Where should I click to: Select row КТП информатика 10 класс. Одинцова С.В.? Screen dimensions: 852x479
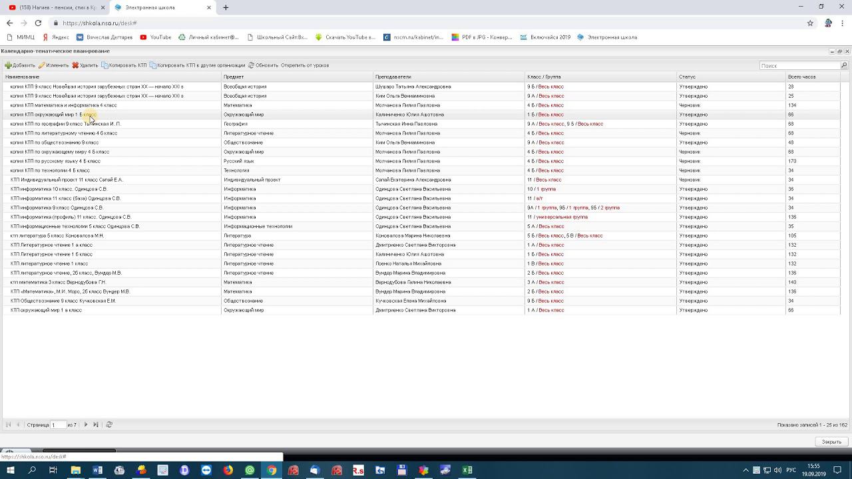(421, 189)
